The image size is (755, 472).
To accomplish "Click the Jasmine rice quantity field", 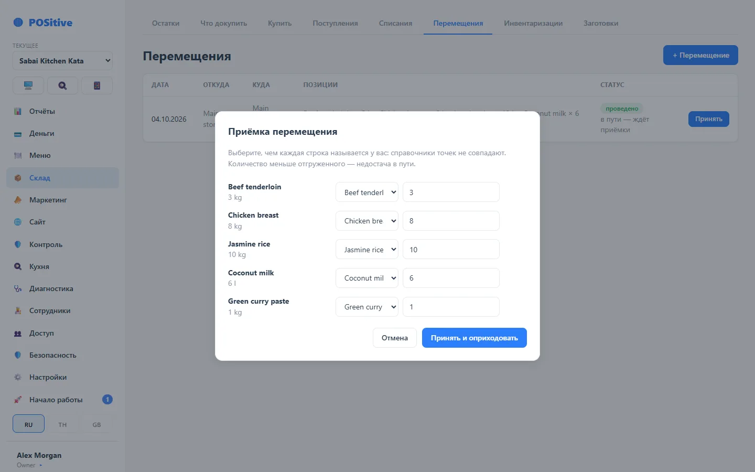I will (451, 250).
